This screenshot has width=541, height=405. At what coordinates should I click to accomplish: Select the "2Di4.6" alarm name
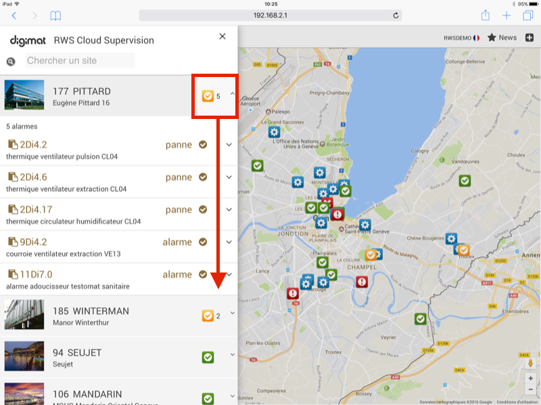click(x=33, y=177)
